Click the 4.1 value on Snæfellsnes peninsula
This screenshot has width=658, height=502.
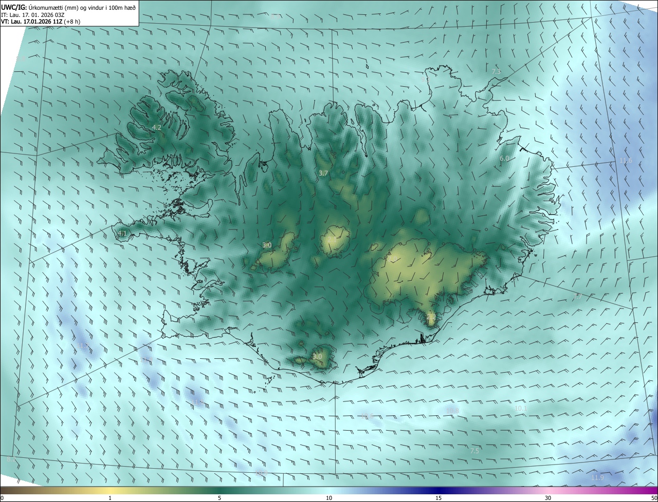122,234
